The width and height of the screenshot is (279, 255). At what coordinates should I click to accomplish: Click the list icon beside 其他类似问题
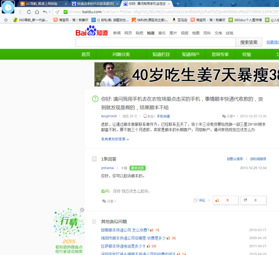pyautogui.click(x=94, y=221)
